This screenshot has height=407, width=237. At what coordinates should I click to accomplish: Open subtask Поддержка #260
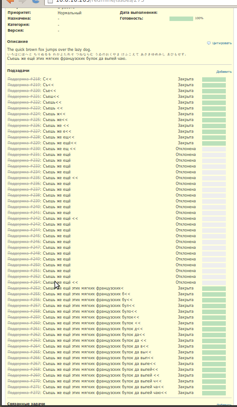[24, 323]
